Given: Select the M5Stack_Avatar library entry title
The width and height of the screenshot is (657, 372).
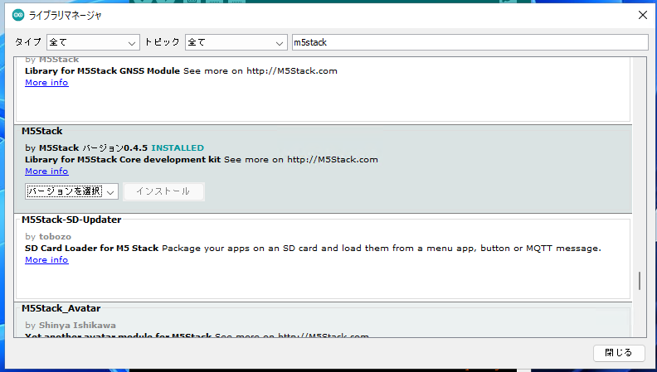Looking at the screenshot, I should coord(61,308).
